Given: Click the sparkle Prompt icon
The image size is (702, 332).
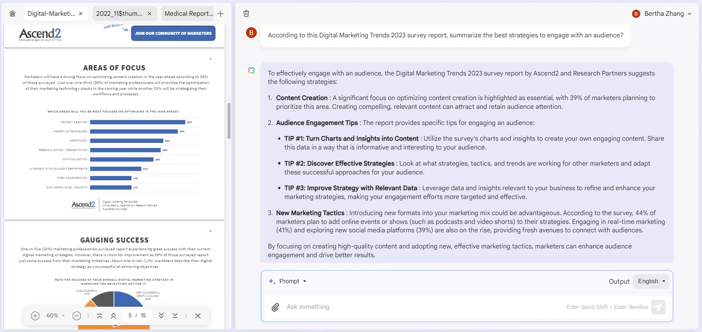Looking at the screenshot, I should pyautogui.click(x=272, y=281).
